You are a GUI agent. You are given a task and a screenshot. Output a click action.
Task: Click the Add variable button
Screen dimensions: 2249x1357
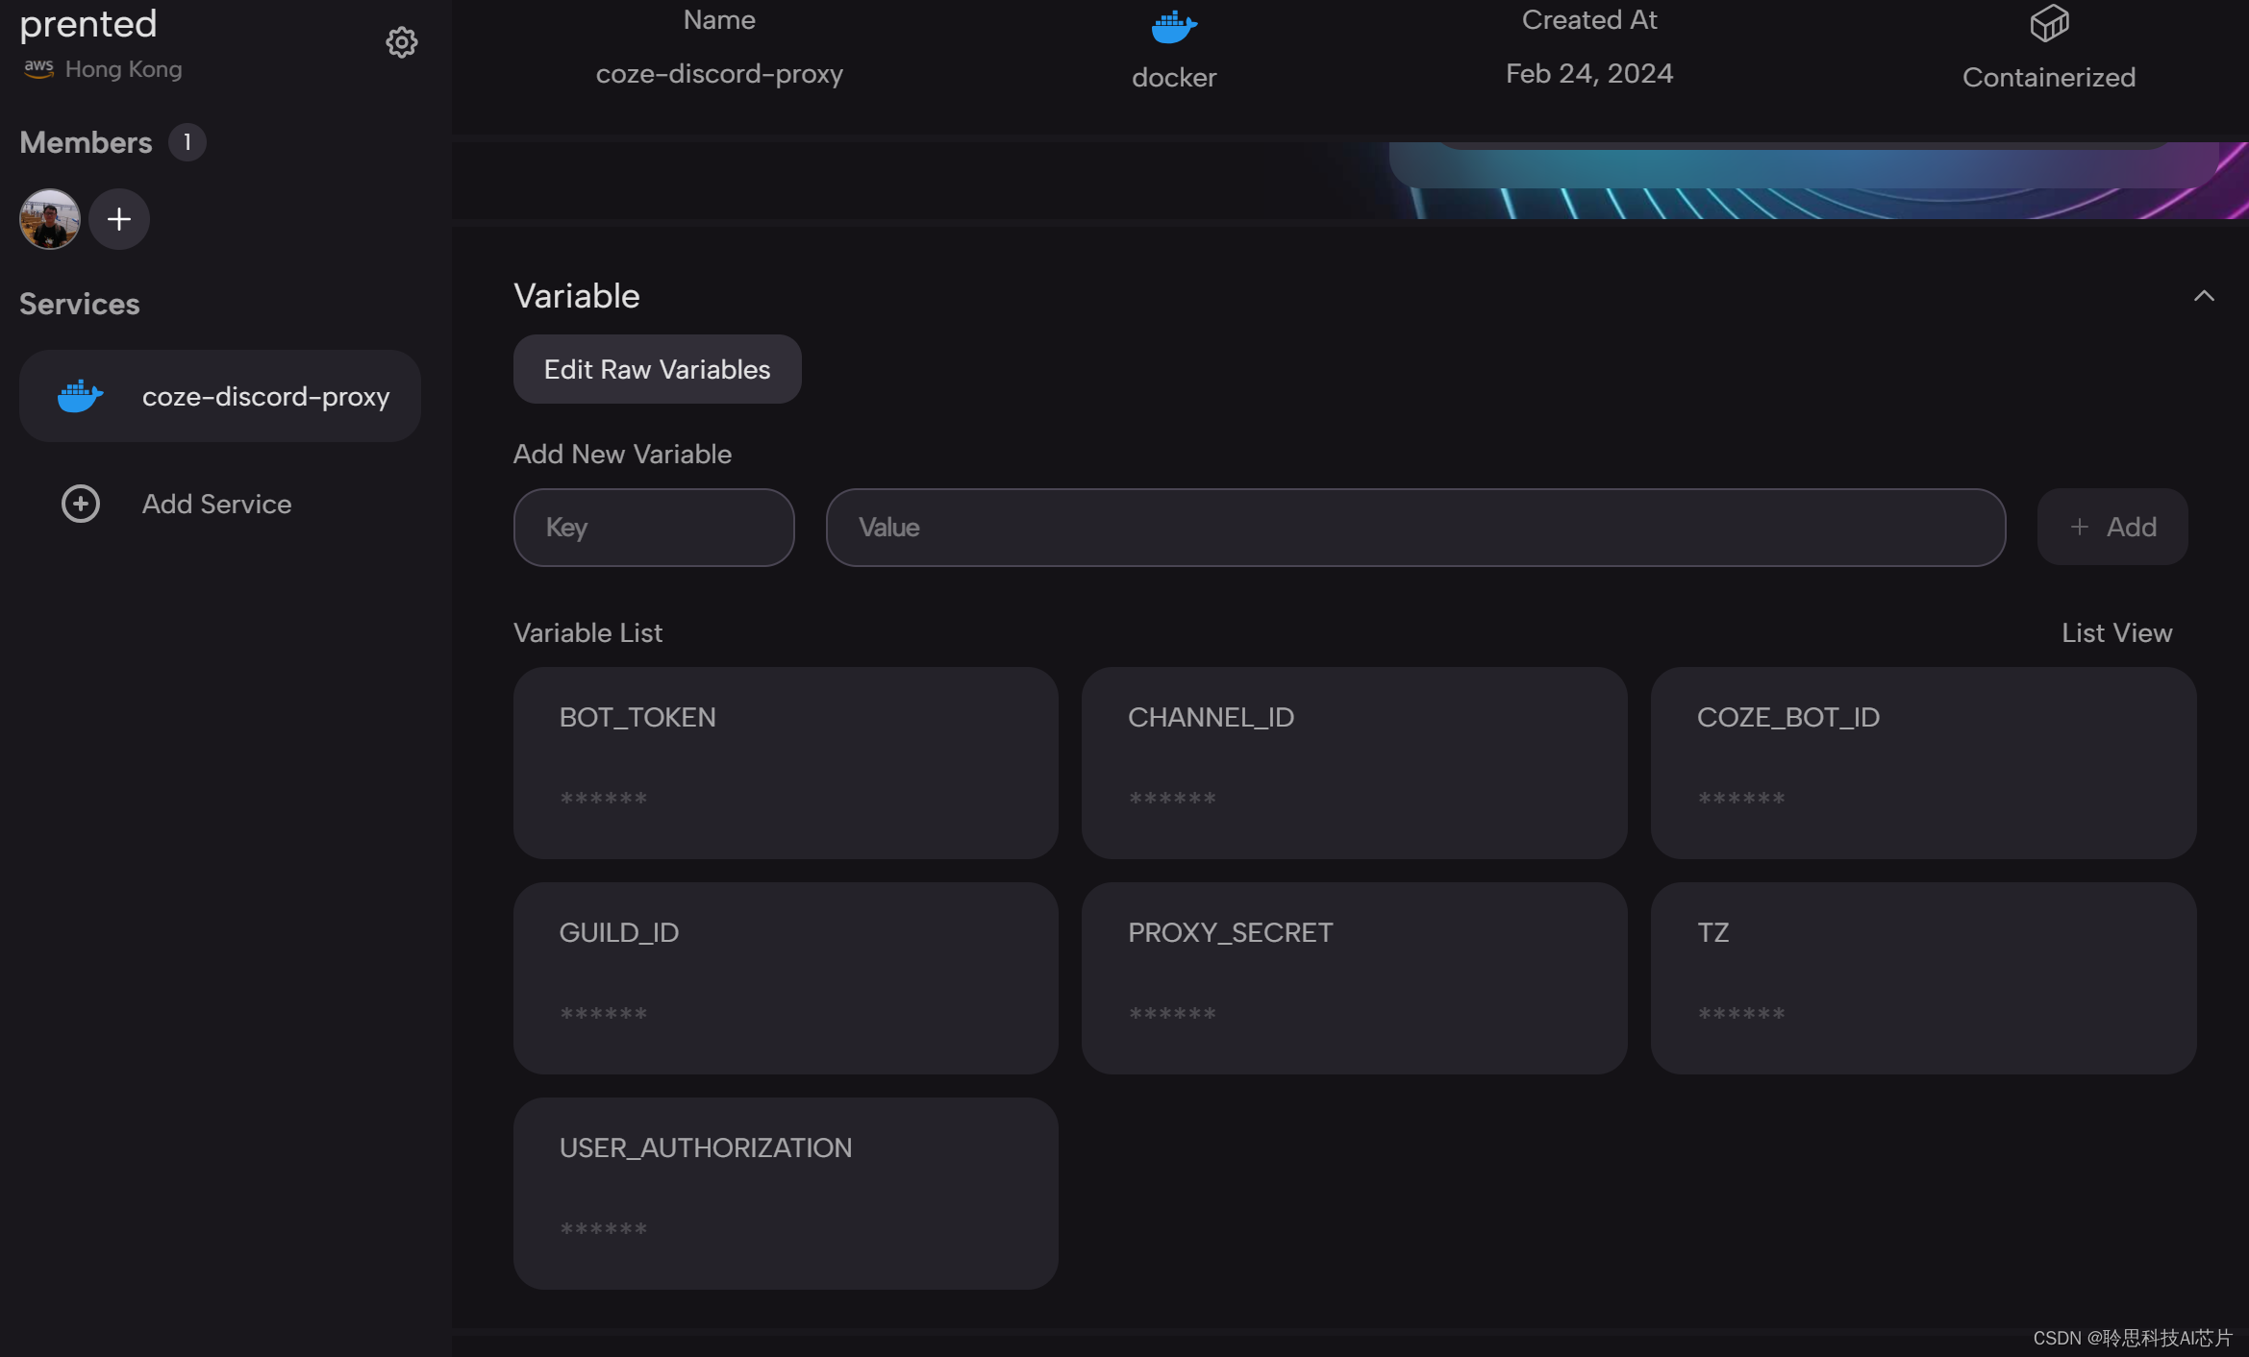pos(2112,527)
